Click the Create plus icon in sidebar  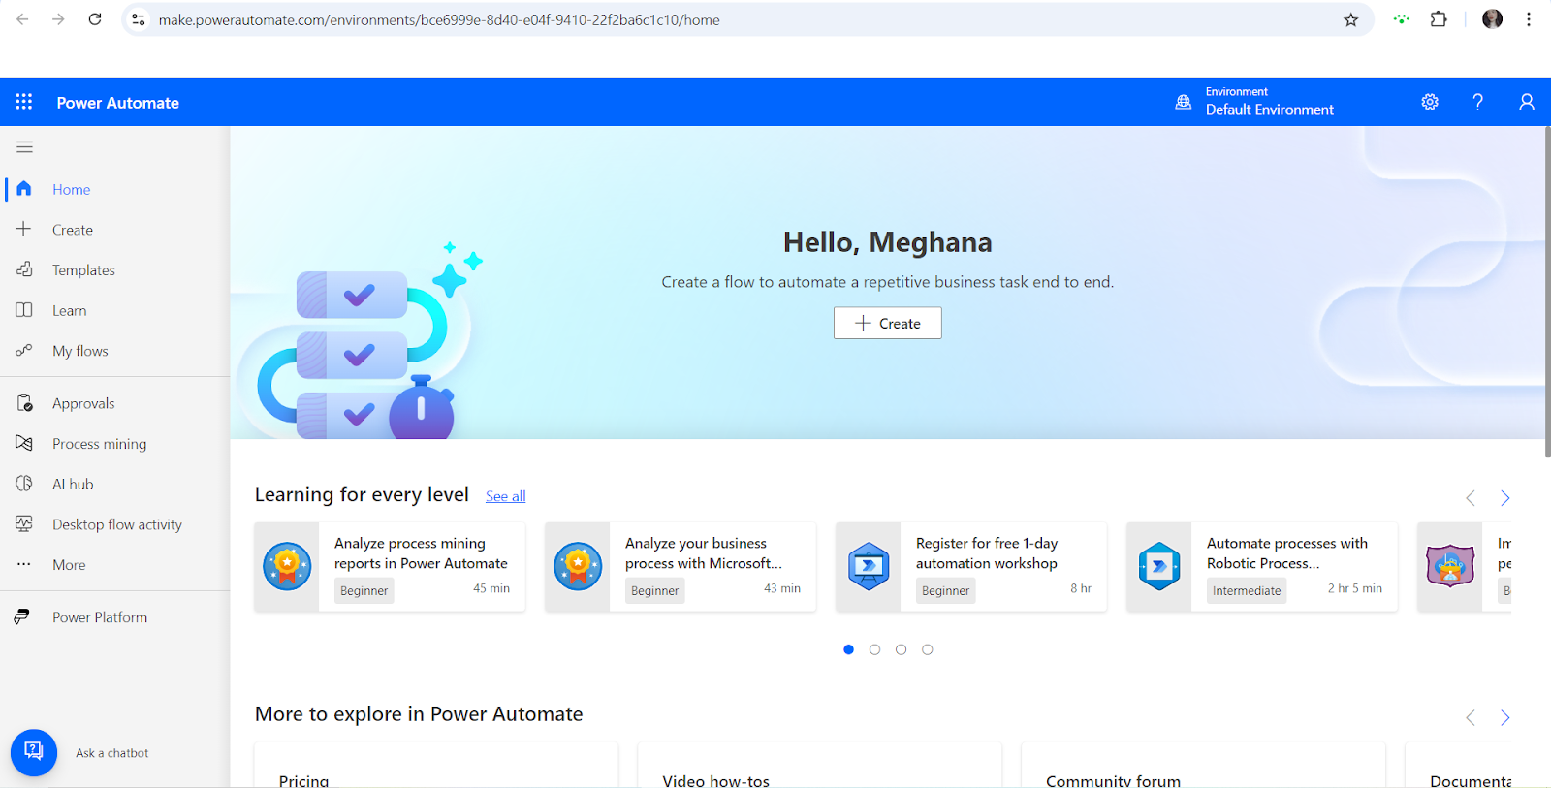[x=24, y=229]
